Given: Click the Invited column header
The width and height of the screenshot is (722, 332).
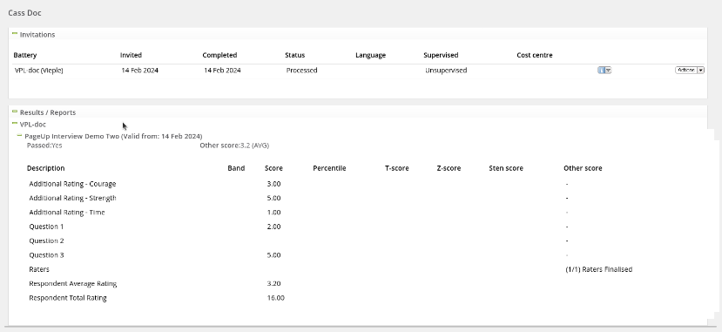Looking at the screenshot, I should coord(131,55).
